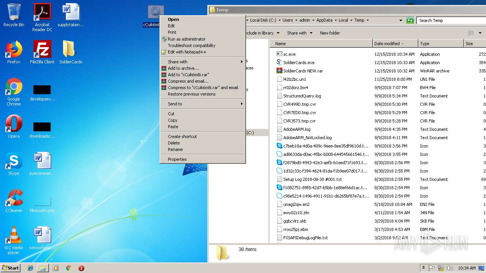
Task: Select the networkings Word document icon
Action: pos(42,238)
